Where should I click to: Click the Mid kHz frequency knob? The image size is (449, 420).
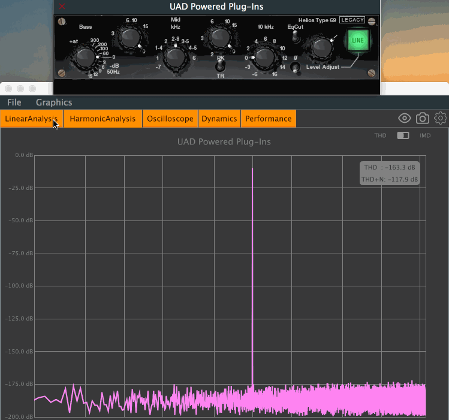175,58
